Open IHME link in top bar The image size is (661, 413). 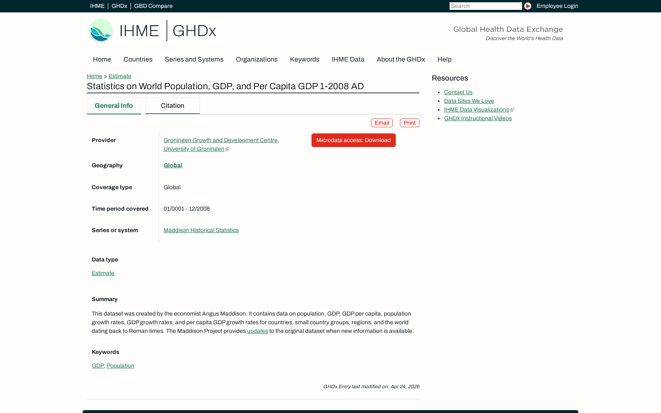[x=97, y=6]
